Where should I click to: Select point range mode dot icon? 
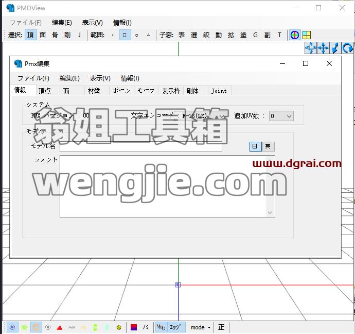click(113, 35)
